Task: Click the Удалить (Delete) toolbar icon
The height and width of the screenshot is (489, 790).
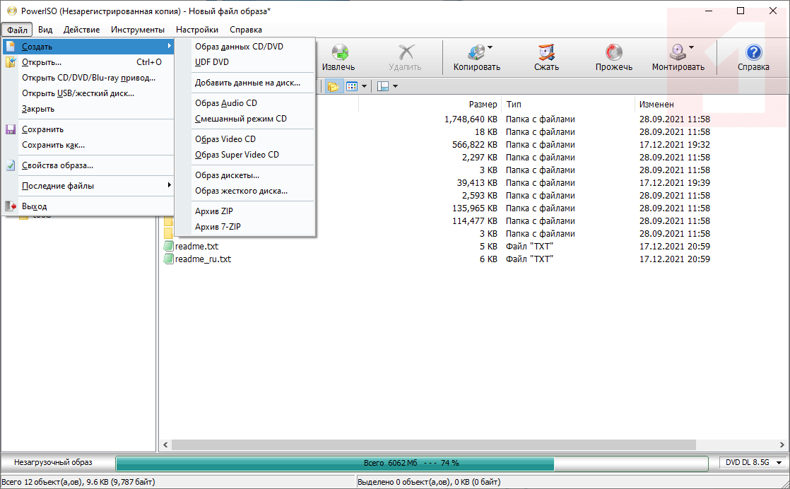Action: (405, 52)
